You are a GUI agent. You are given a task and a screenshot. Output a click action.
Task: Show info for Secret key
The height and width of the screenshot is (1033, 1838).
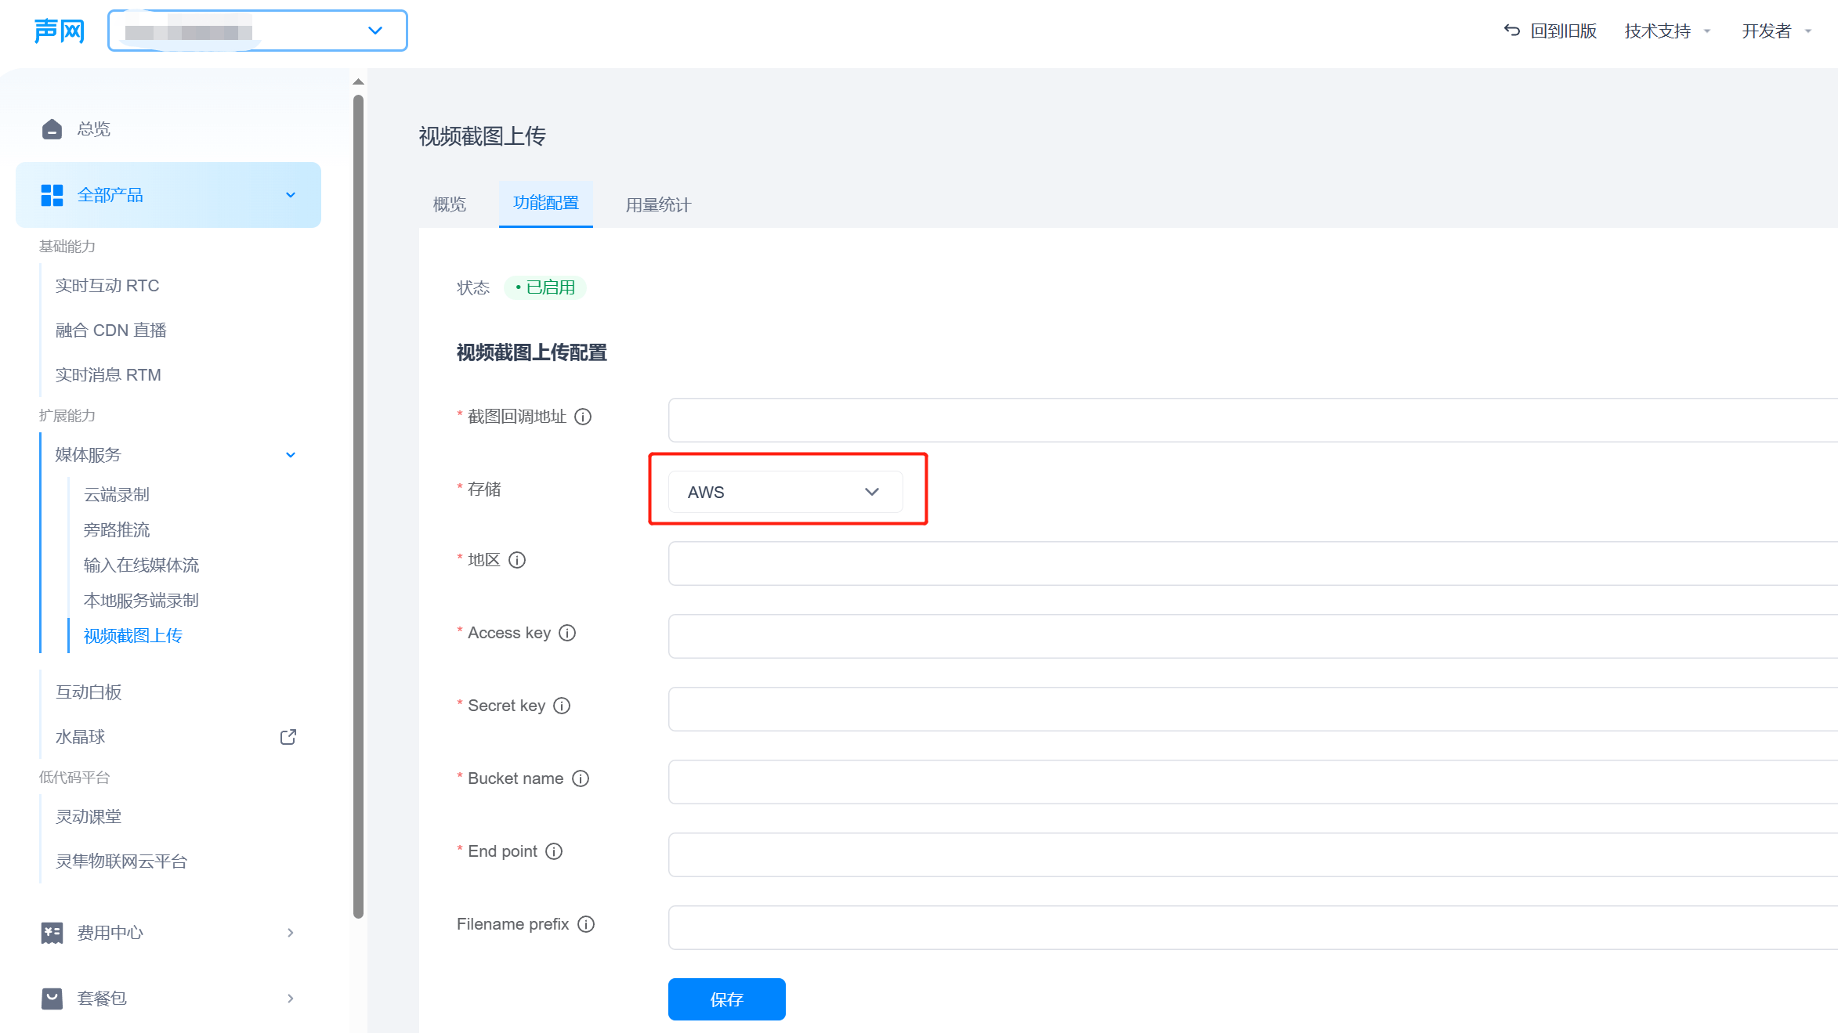[562, 706]
